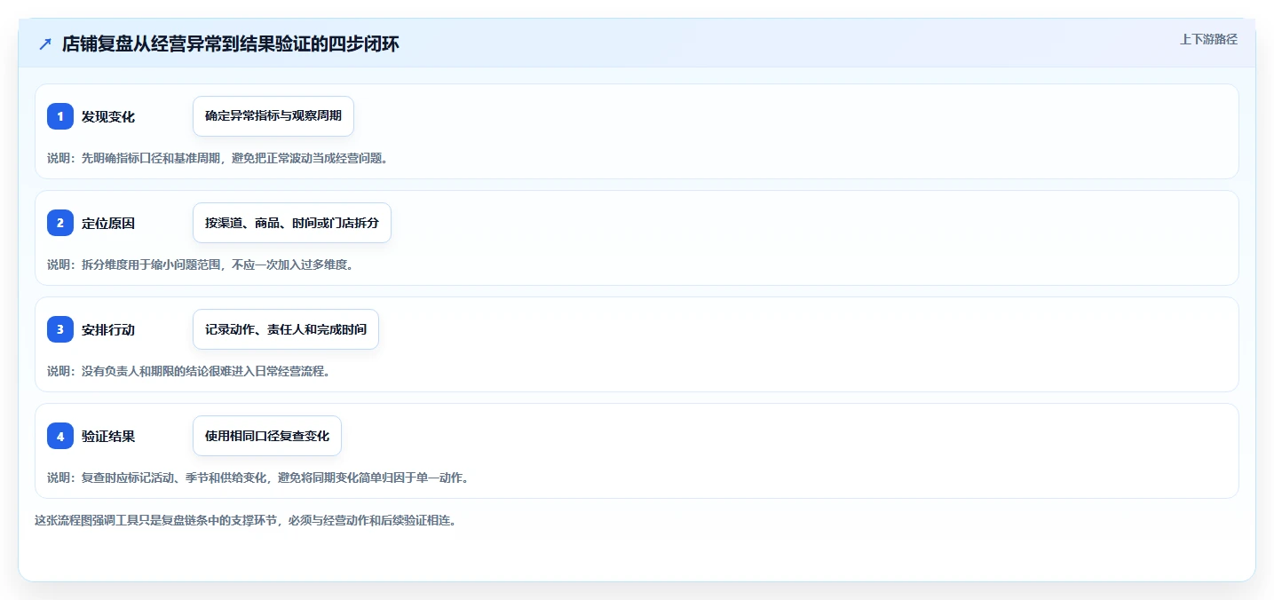
Task: Click the arrow icon beside the flowchart title
Action: pos(45,43)
